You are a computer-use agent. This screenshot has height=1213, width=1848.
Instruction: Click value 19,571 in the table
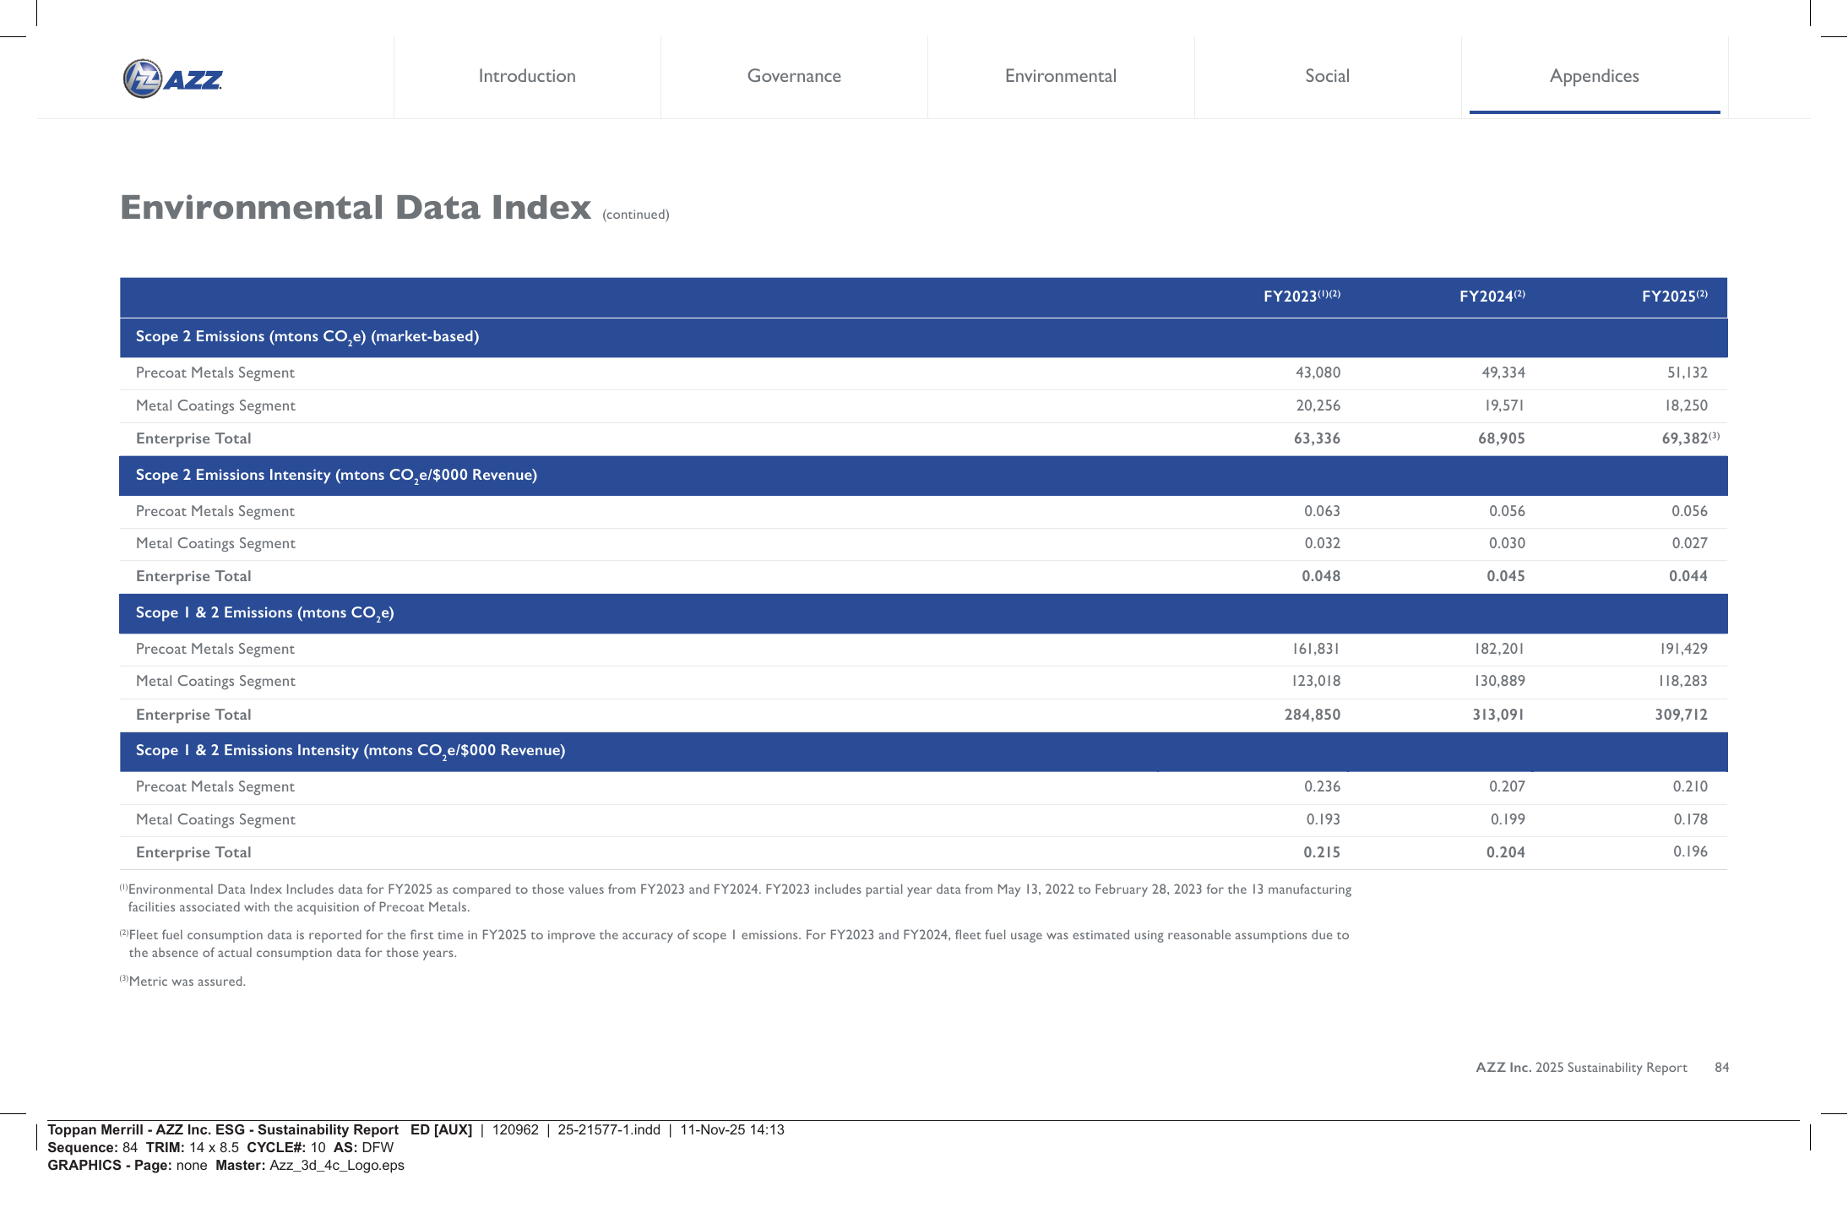coord(1504,405)
